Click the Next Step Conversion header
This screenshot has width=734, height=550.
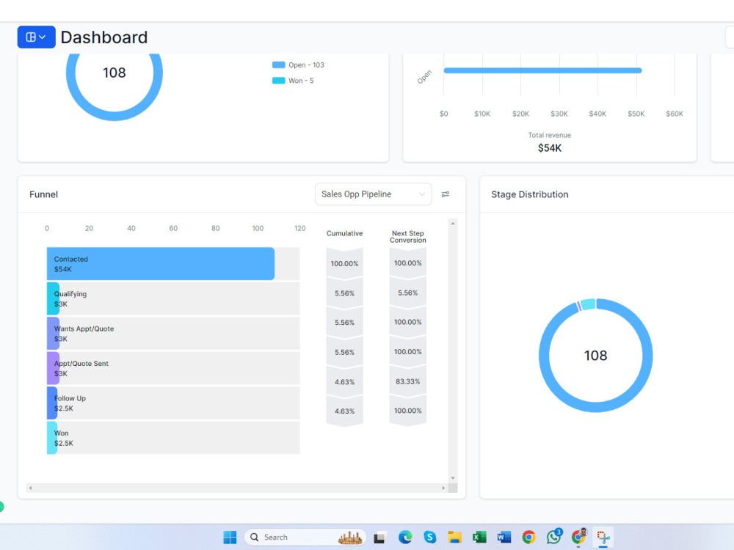click(x=407, y=237)
